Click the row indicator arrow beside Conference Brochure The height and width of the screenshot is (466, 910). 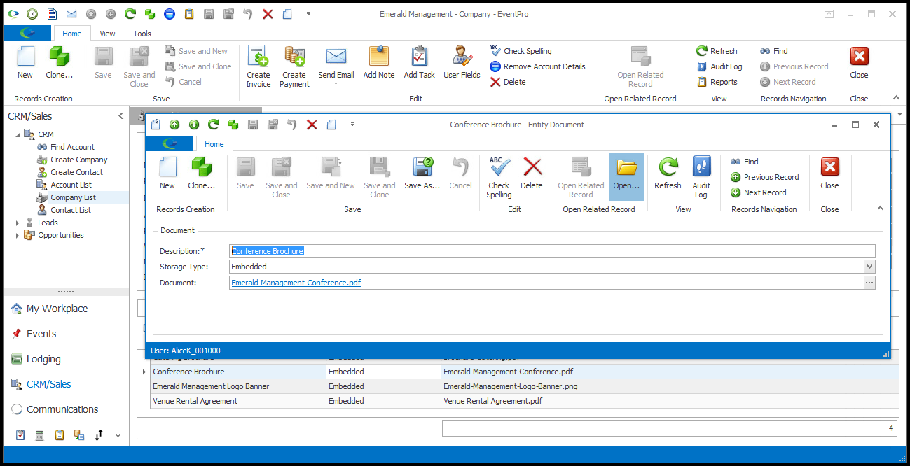(145, 372)
